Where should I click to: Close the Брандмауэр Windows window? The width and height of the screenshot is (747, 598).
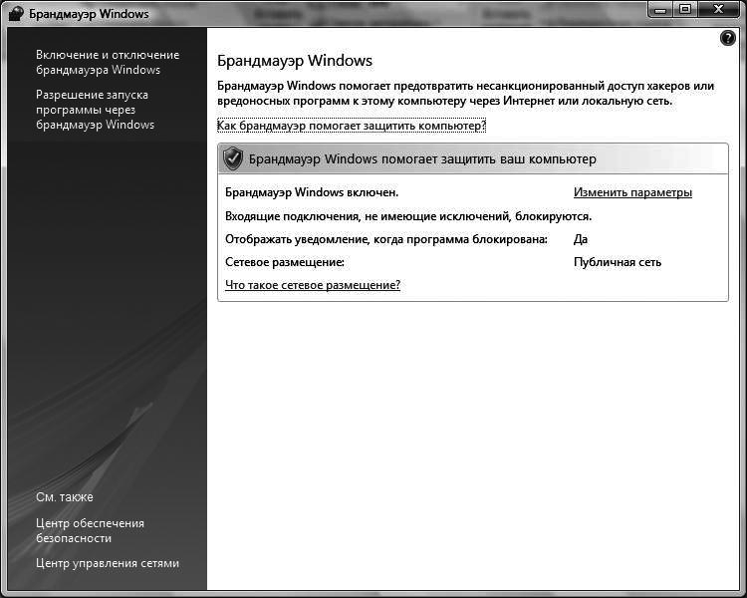click(719, 10)
